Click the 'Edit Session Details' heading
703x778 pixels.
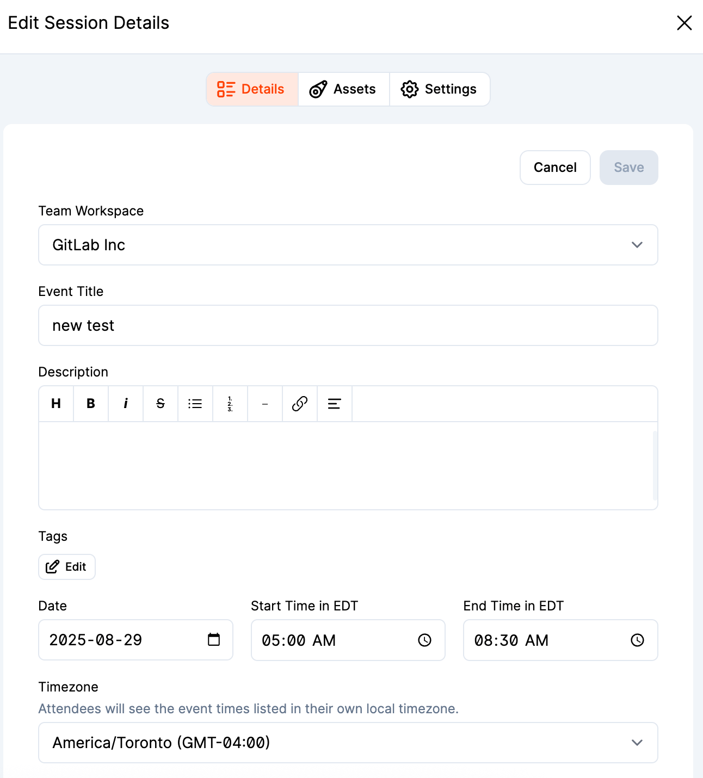pyautogui.click(x=89, y=23)
